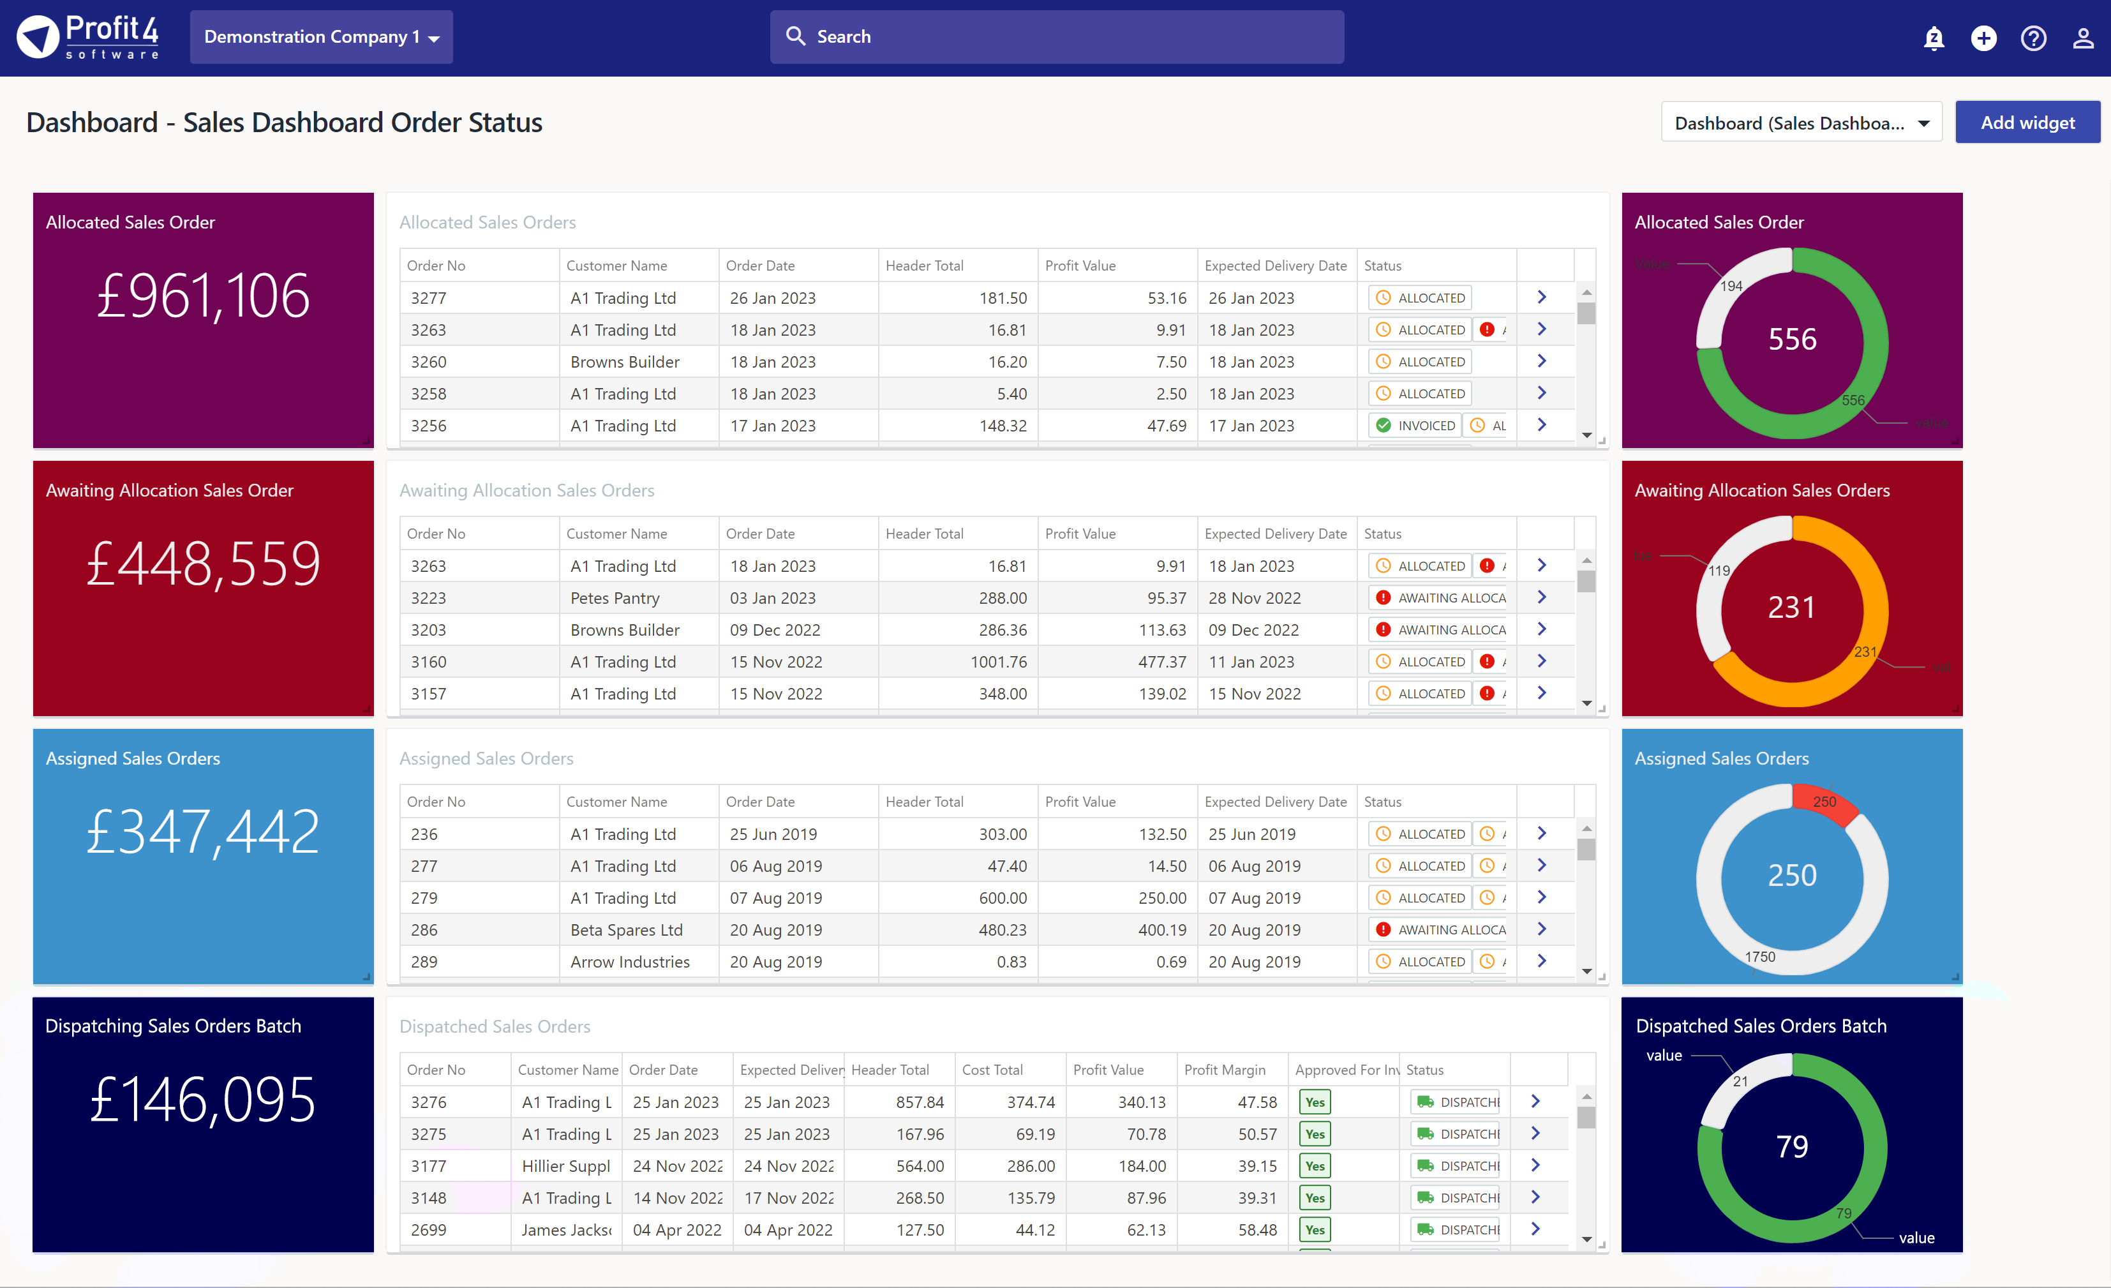Click the plus add icon in header

[1983, 38]
